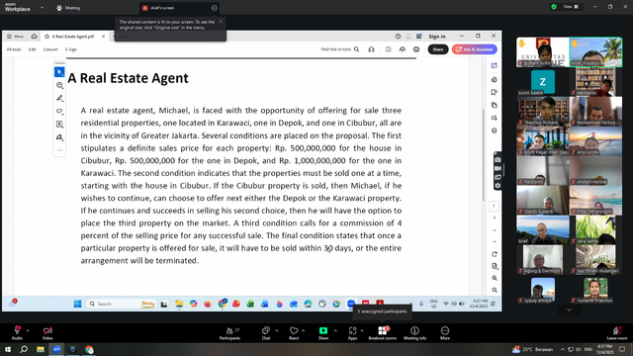
Task: Go to previous page up arrow in Acrobat
Action: pyautogui.click(x=495, y=230)
